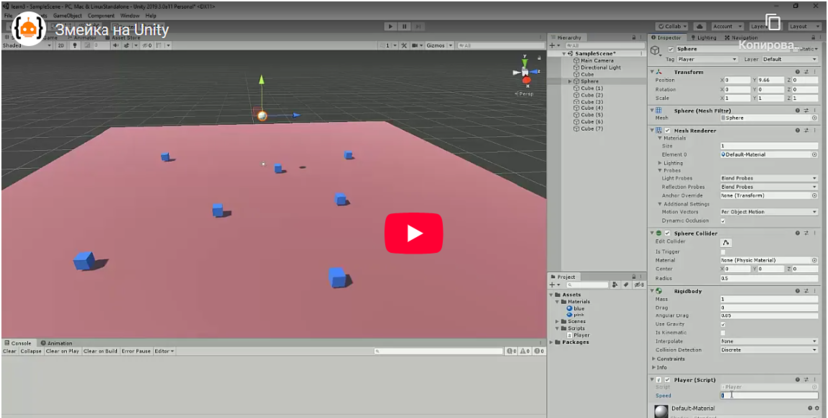Toggle Player (Script) enabled checkbox
Viewport: 828px width, 418px height.
[x=668, y=380]
